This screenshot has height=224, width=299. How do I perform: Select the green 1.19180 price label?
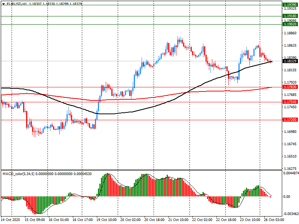coord(290,16)
